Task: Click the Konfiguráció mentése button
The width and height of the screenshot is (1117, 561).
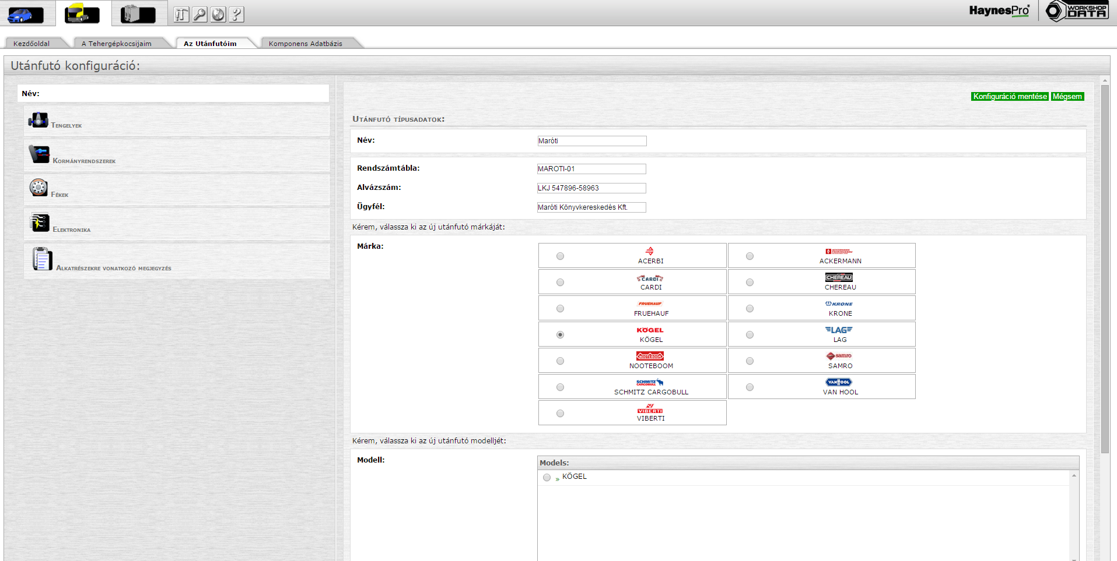Action: coord(1009,97)
